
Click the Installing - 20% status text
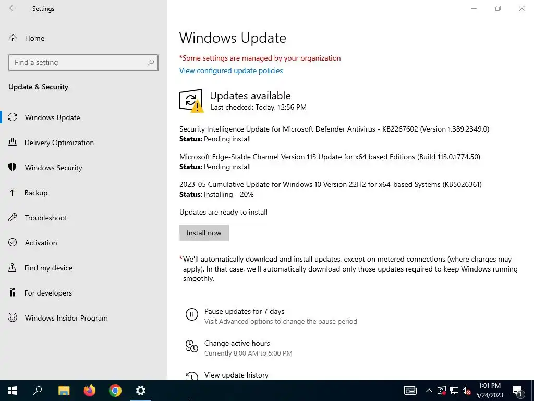tap(229, 194)
